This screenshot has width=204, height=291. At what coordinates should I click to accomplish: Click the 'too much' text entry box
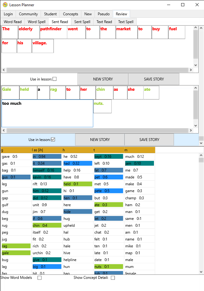(x=47, y=114)
